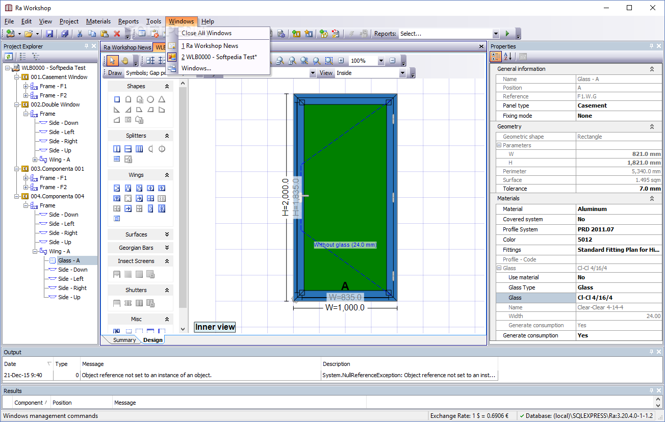
Task: Choose 1 Ra Workshop News window entry
Action: coord(210,46)
